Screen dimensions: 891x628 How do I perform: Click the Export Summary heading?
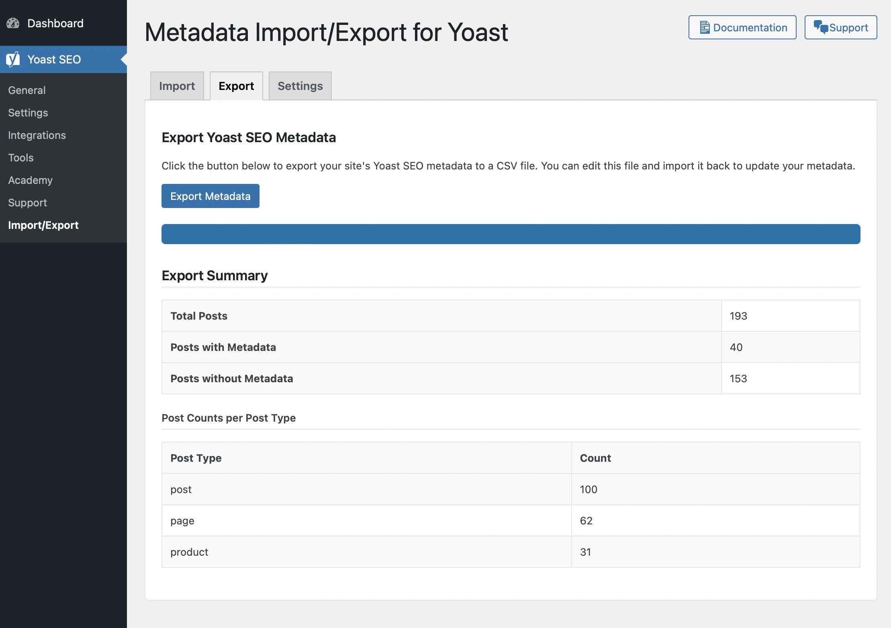click(x=215, y=275)
